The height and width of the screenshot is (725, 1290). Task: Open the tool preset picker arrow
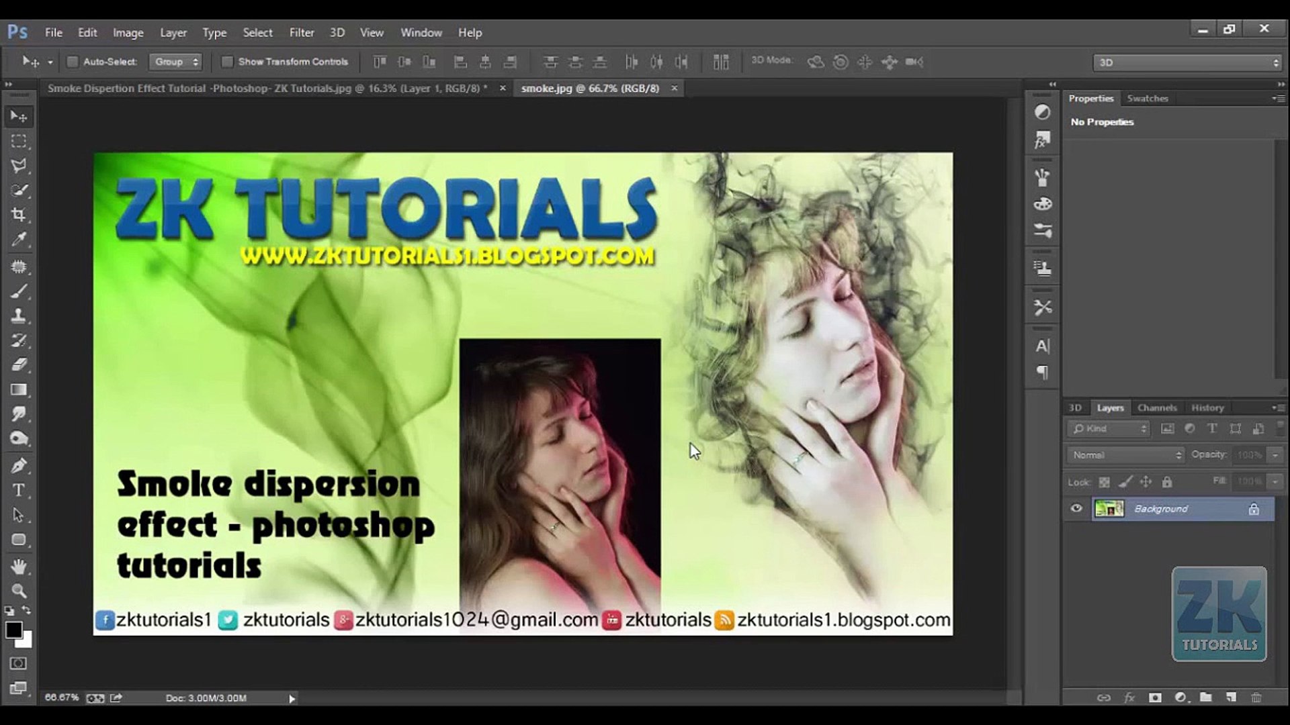pos(50,62)
